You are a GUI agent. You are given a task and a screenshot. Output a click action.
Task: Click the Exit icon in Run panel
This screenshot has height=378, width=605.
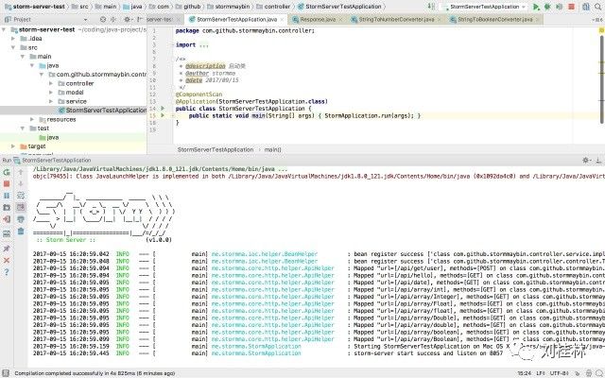tap(7, 219)
